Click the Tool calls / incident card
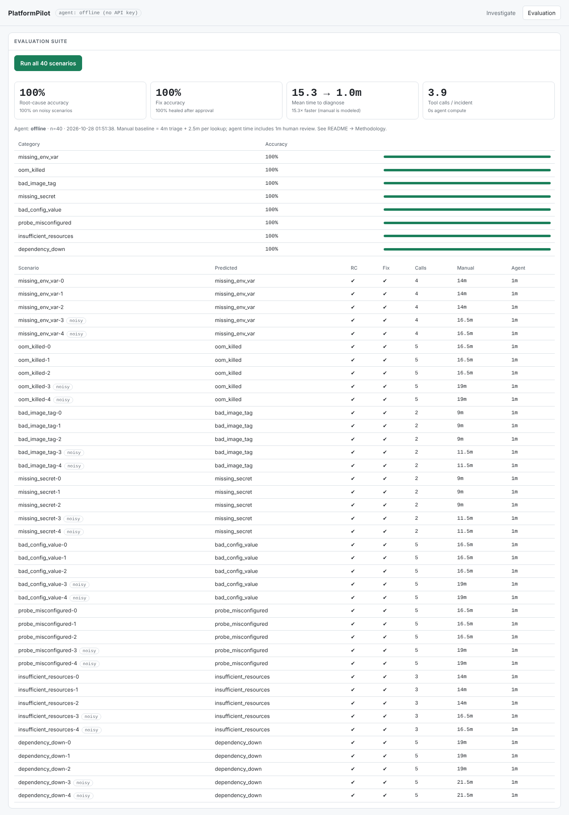Screen dimensions: 569x815 click(489, 100)
